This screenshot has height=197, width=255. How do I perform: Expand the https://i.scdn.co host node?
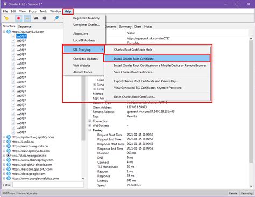point(4,142)
